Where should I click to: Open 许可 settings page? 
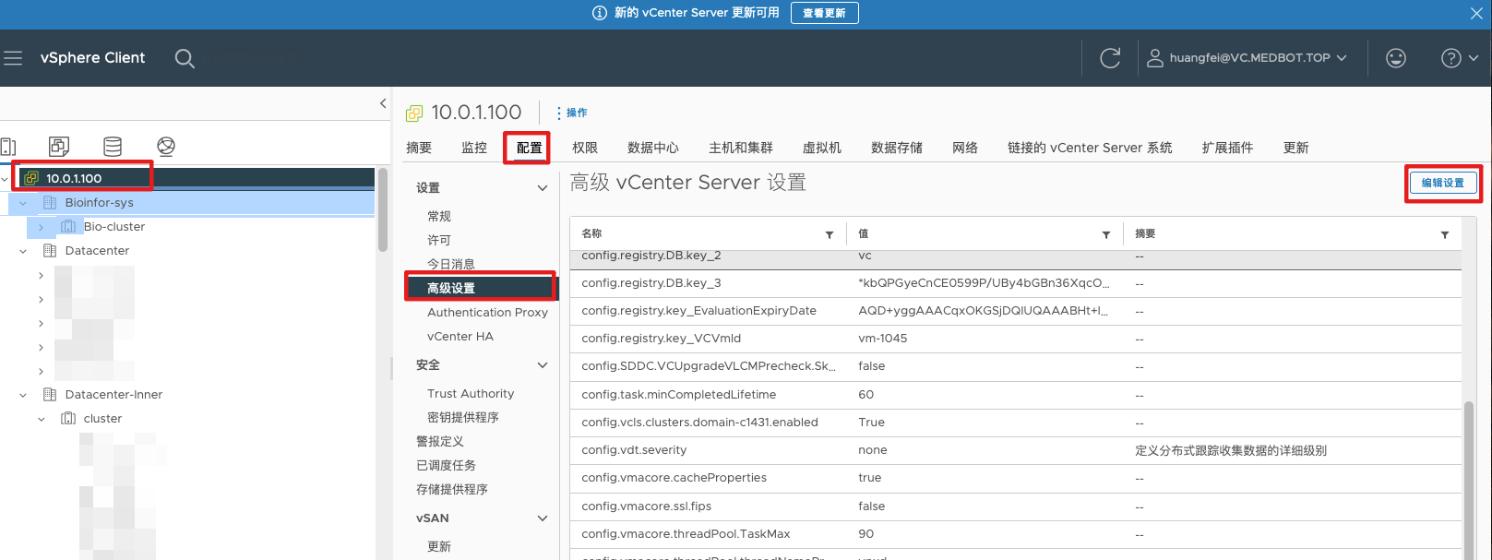pos(439,241)
